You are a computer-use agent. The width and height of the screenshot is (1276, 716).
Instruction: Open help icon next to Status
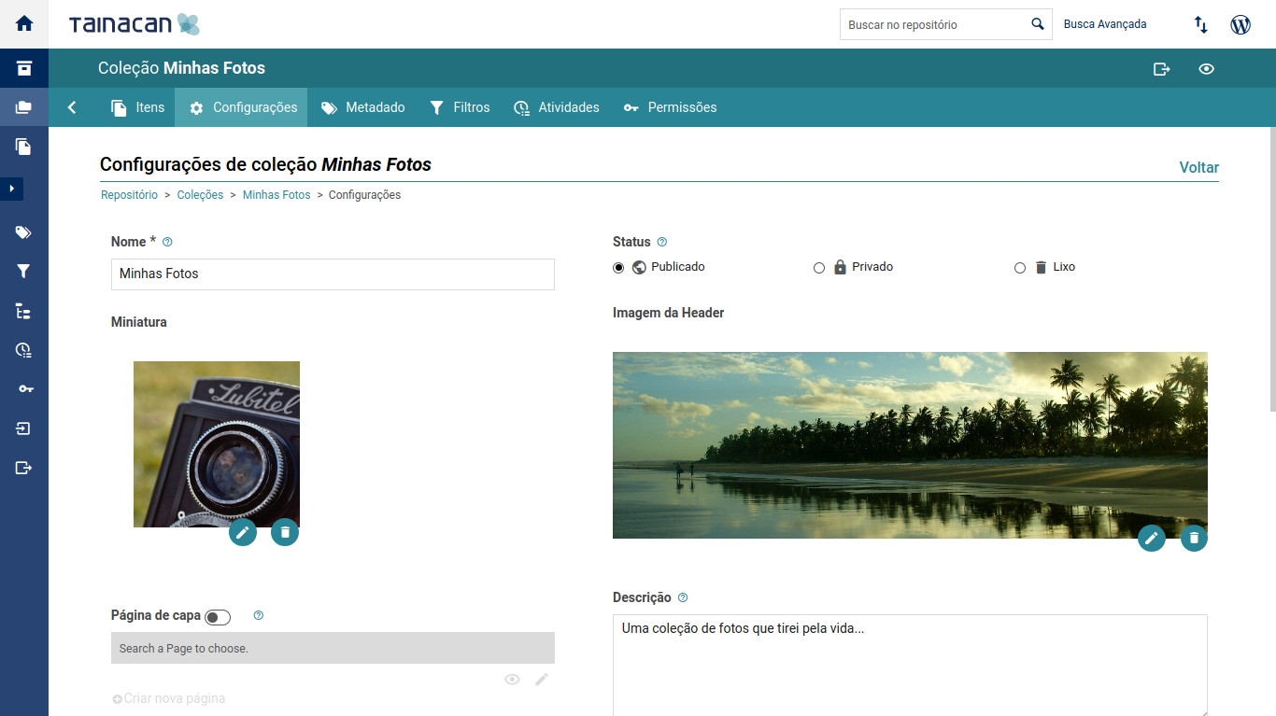pos(662,242)
